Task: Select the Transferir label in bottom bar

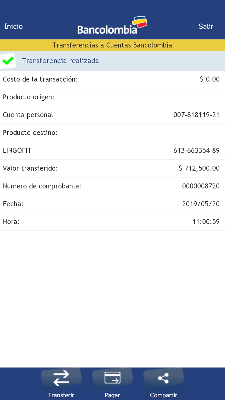Action: [x=61, y=395]
